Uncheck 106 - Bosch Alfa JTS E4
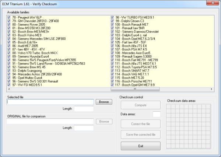The height and width of the screenshot is (157, 221). [112, 46]
